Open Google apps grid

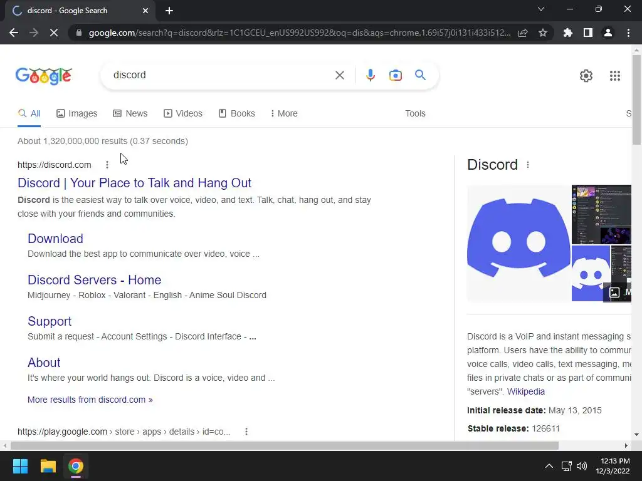(614, 76)
